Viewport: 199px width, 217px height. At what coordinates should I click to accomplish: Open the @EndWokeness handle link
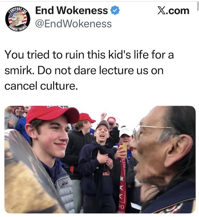point(74,24)
